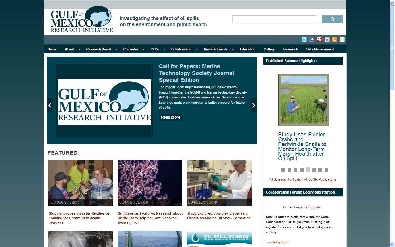Open Study Explores Complex Dispersant Effects article
The height and width of the screenshot is (247, 395).
point(219,216)
